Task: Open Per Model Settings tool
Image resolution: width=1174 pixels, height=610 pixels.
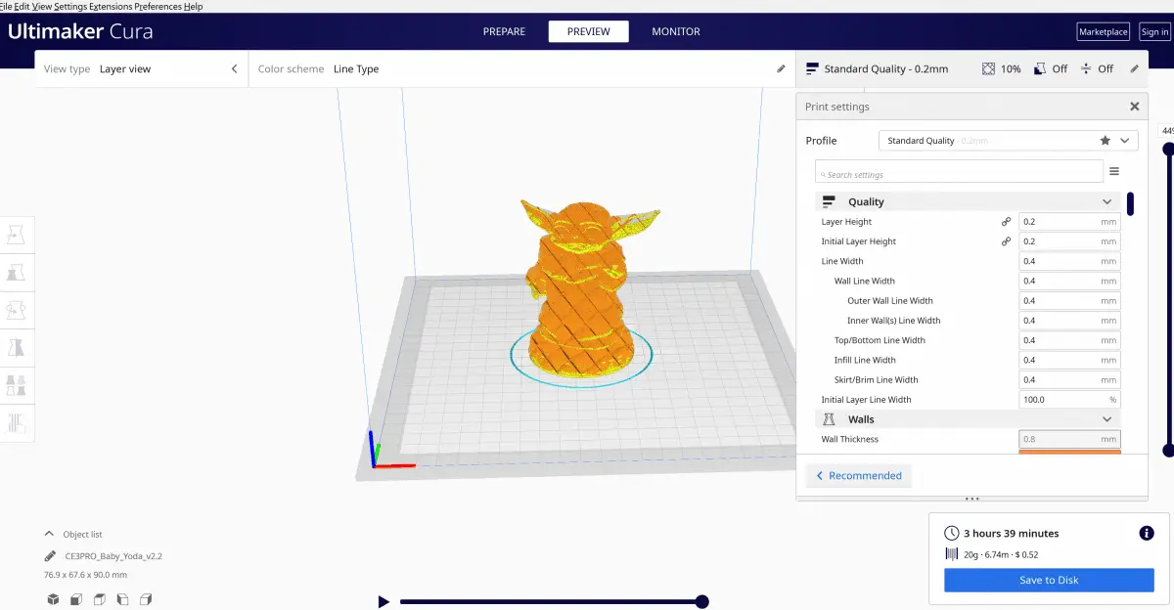Action: (x=17, y=383)
